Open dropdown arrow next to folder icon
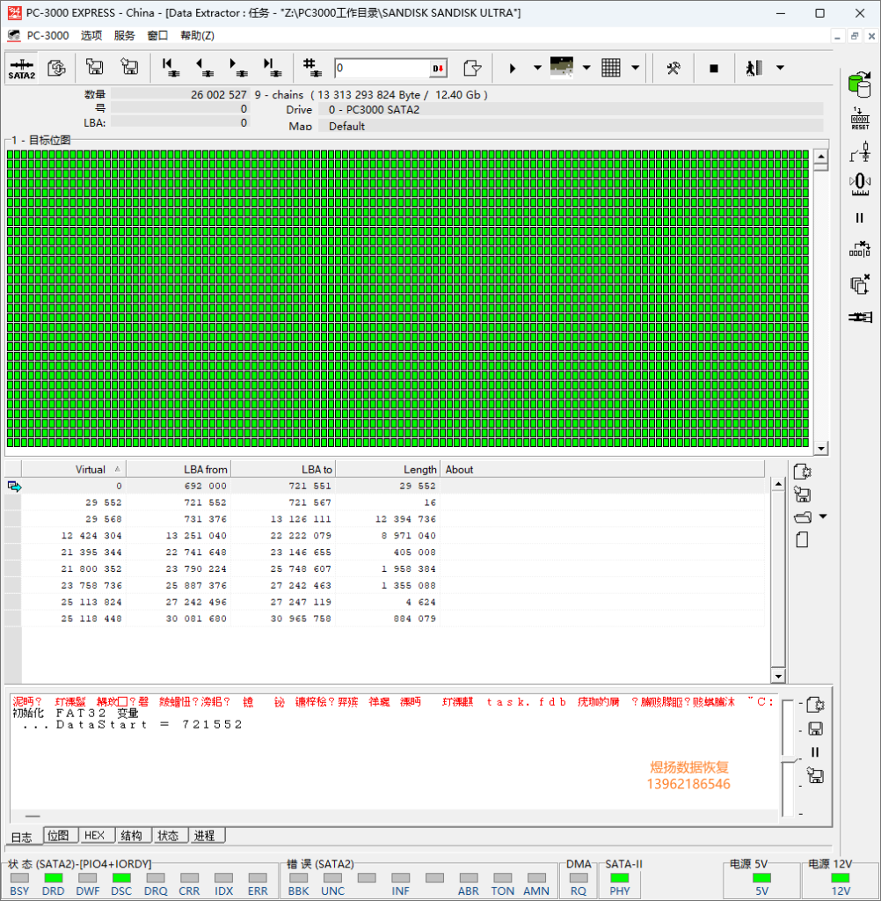The width and height of the screenshot is (881, 901). (823, 516)
